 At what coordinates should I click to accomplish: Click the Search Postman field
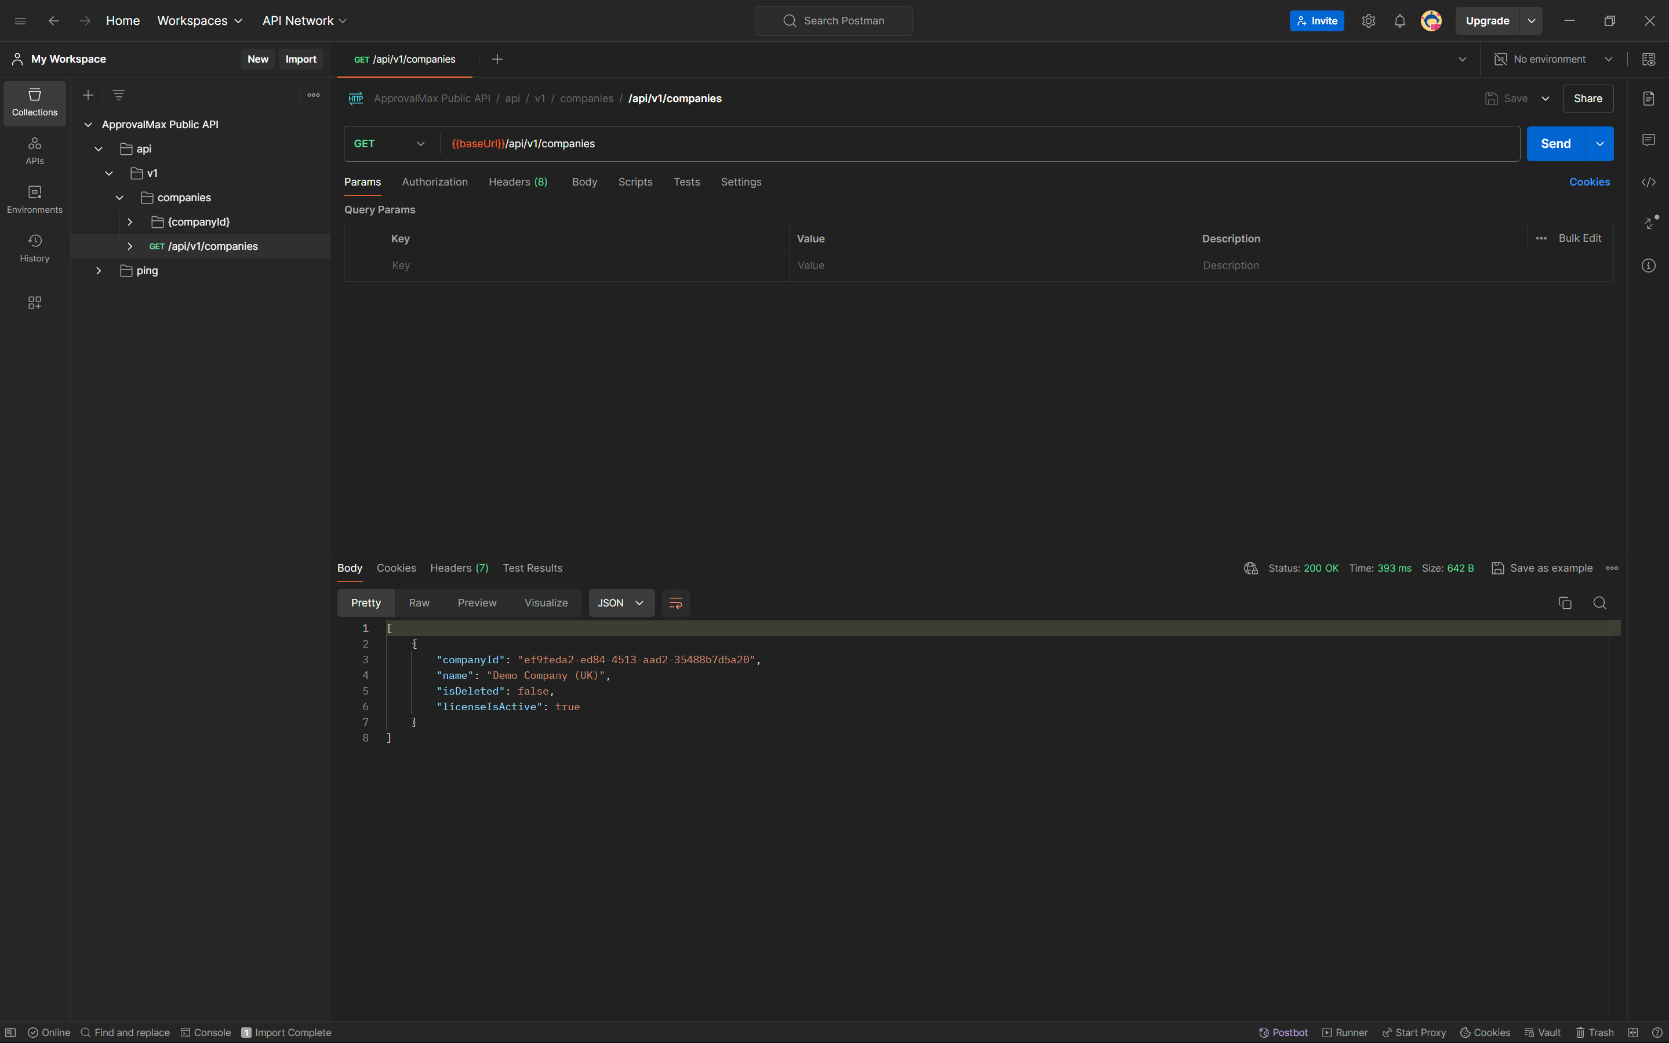click(833, 21)
